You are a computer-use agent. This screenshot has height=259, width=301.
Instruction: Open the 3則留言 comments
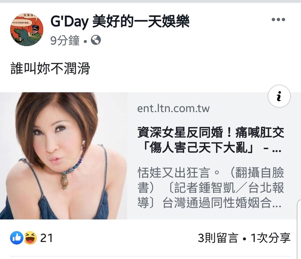click(x=218, y=238)
